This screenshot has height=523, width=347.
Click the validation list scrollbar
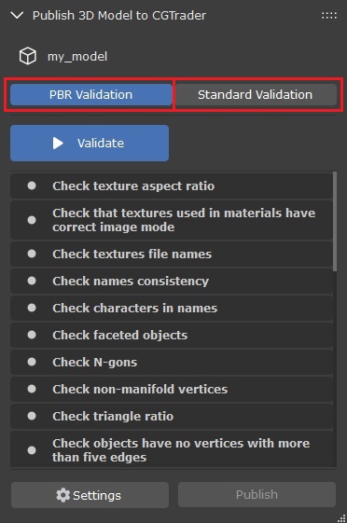(335, 222)
